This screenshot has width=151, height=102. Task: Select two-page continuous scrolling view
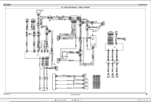[x=147, y=100]
